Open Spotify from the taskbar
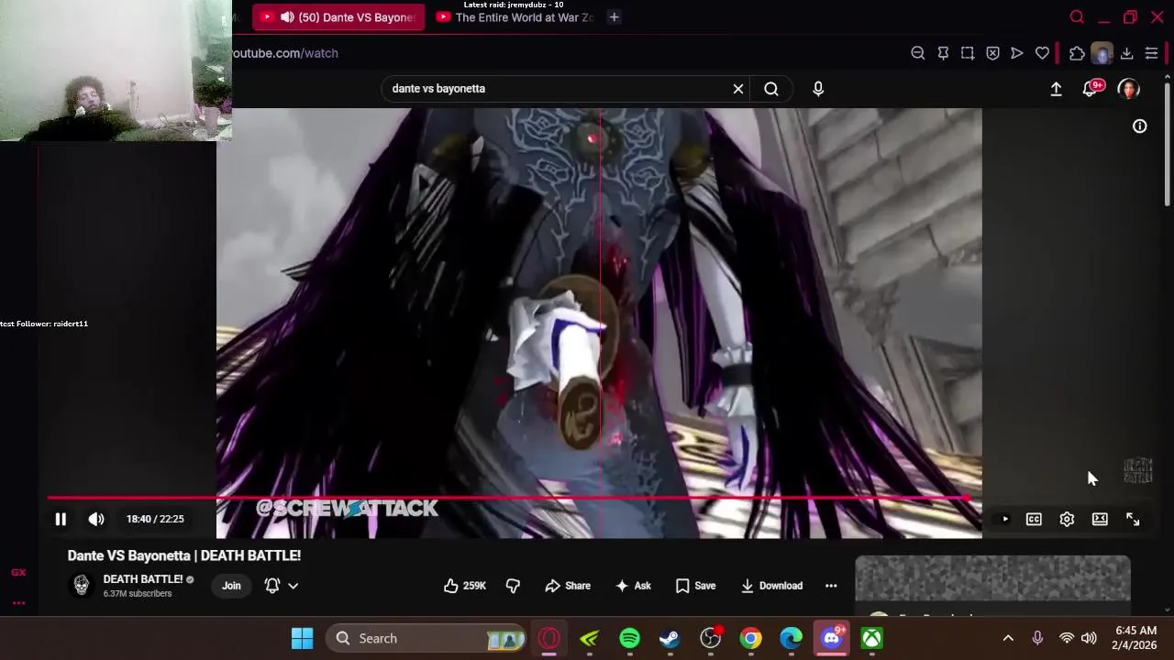Image resolution: width=1174 pixels, height=660 pixels. click(629, 638)
